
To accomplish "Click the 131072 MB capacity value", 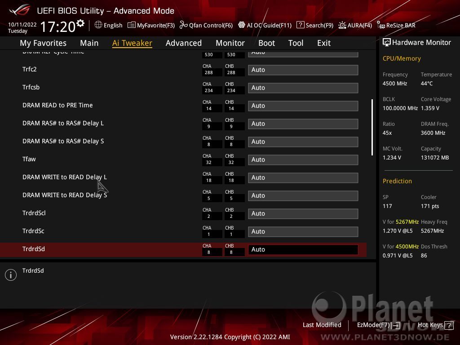I will click(435, 158).
